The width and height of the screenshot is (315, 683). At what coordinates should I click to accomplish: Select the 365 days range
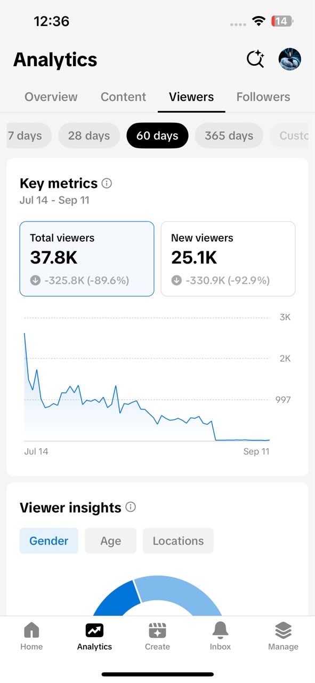[x=229, y=136]
